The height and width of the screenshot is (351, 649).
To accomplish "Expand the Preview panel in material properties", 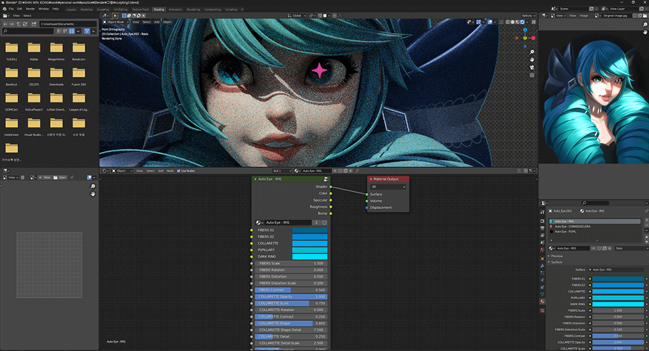I will coord(556,256).
